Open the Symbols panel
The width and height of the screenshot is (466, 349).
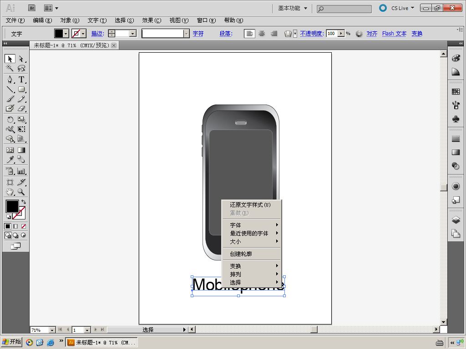click(456, 119)
